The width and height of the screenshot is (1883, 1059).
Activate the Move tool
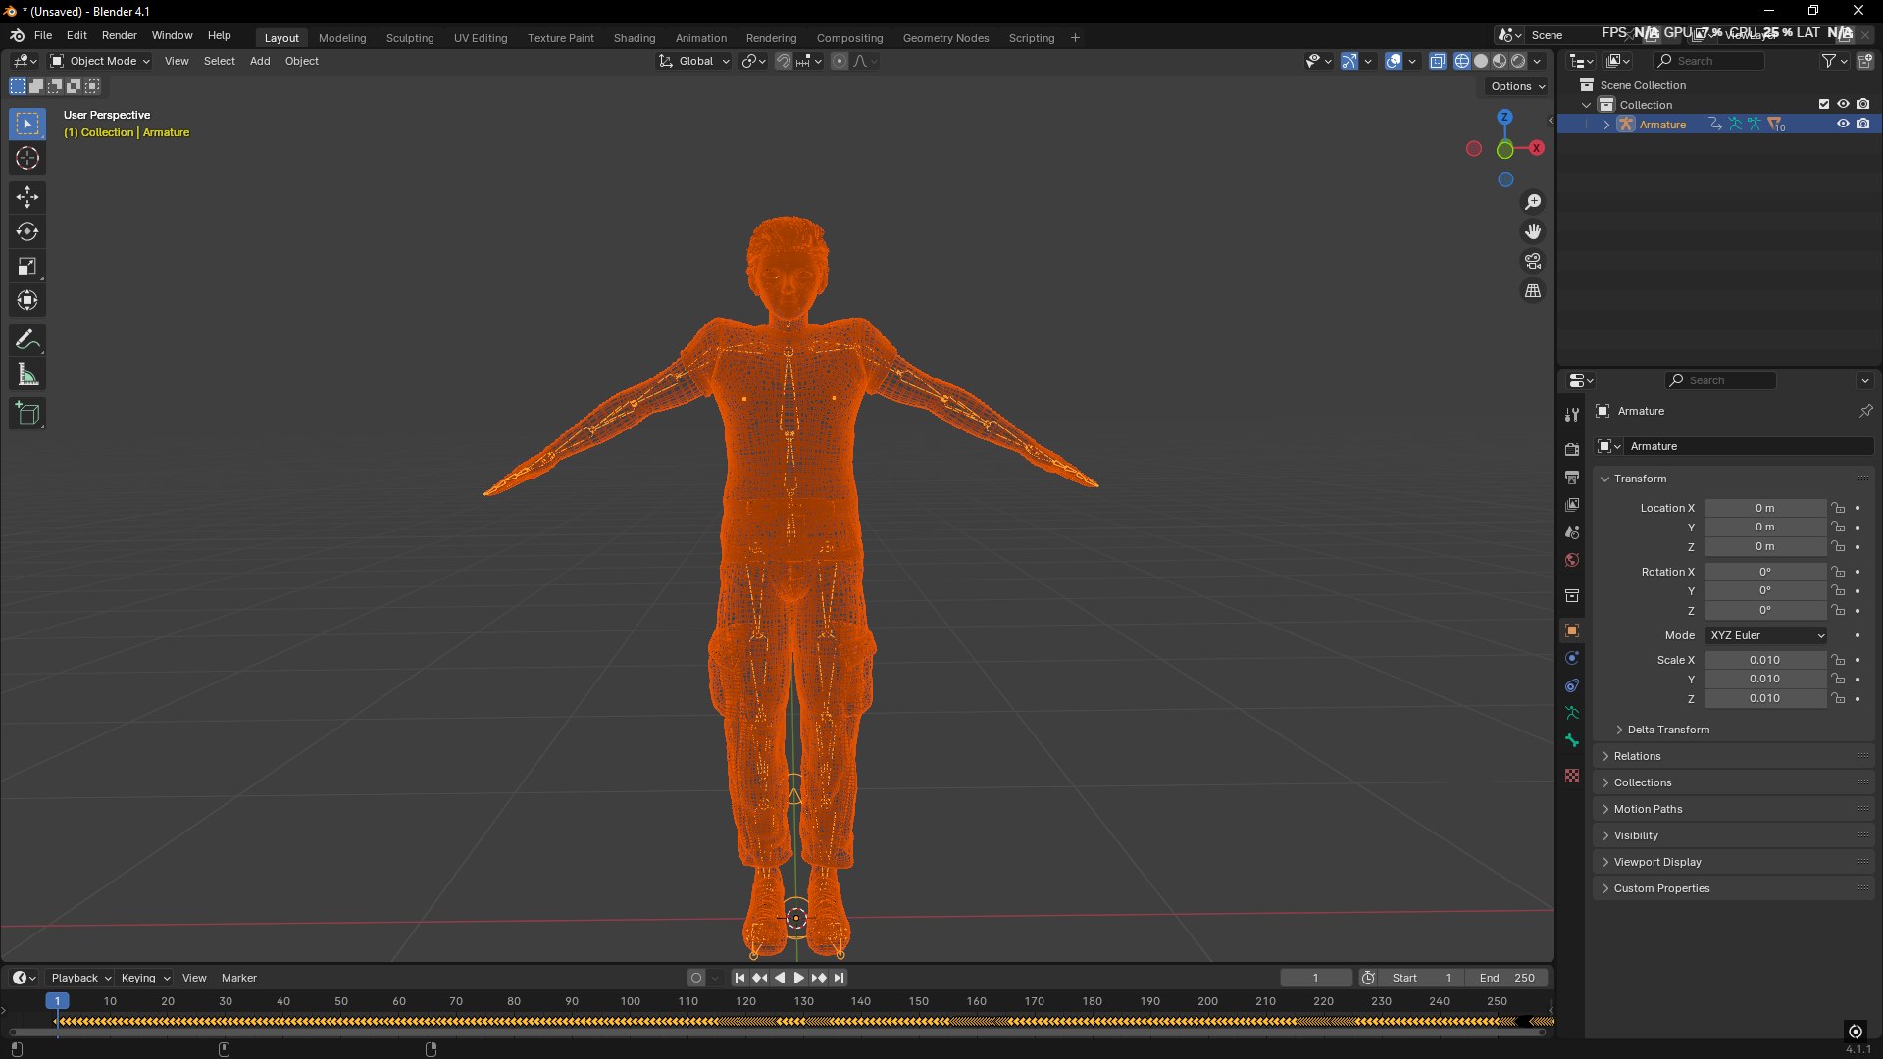coord(27,198)
